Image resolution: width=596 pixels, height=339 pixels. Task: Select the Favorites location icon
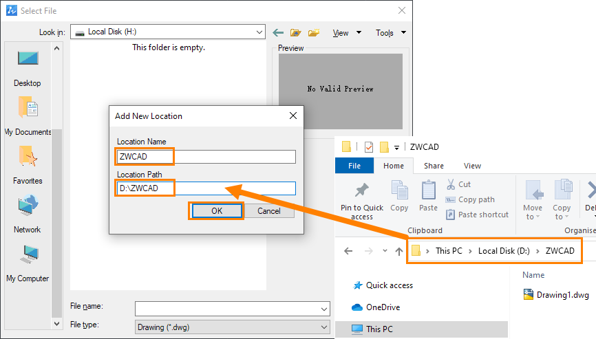(x=28, y=156)
